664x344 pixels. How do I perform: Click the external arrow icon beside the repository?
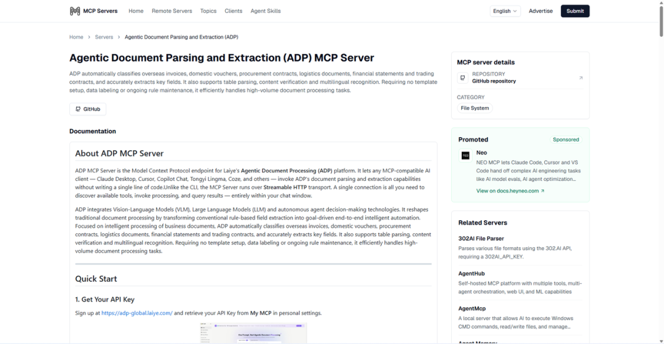point(580,78)
